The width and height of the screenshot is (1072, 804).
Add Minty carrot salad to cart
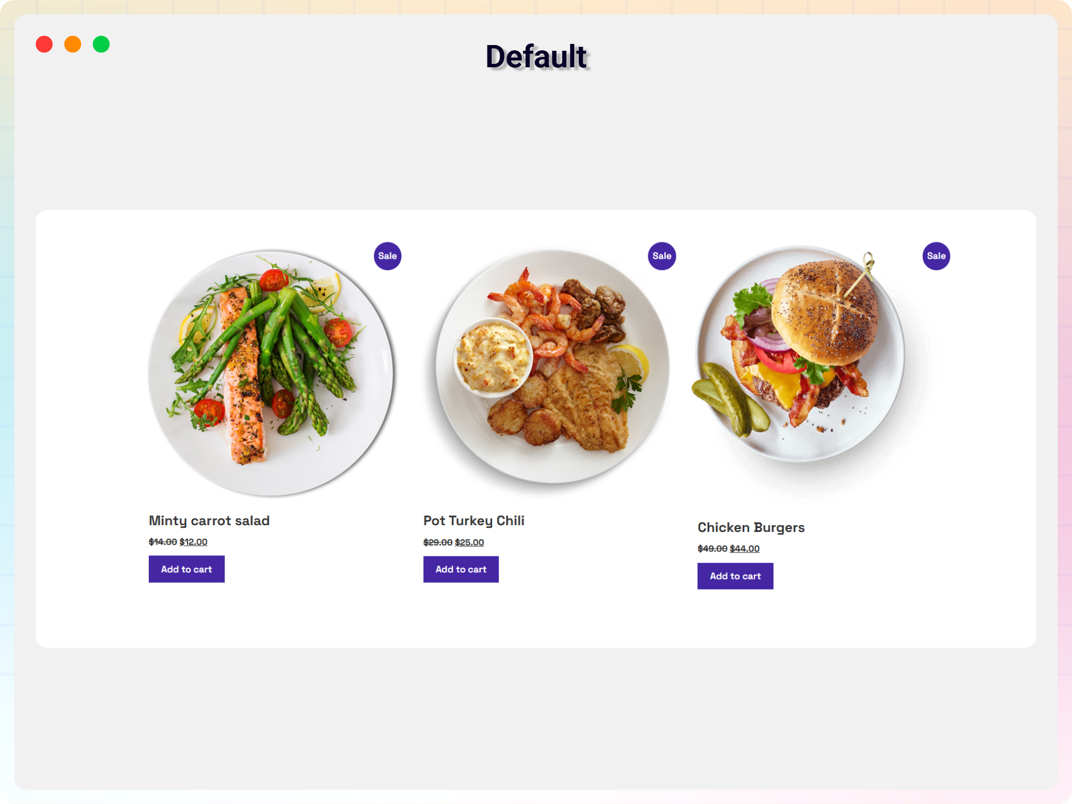186,569
